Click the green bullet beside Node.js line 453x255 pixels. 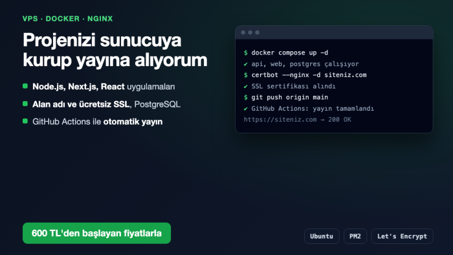coord(25,86)
